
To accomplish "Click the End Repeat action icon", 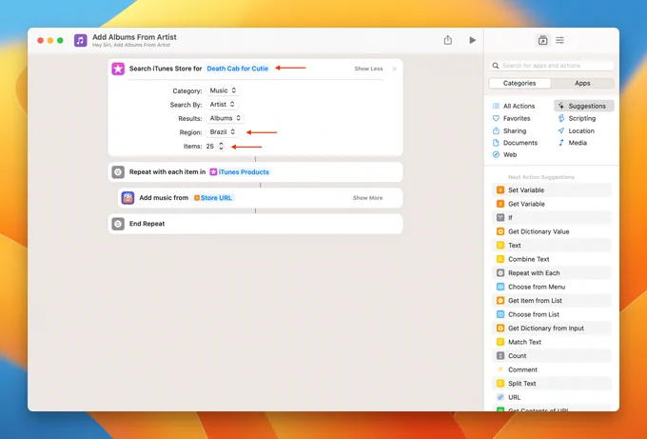I will [118, 224].
